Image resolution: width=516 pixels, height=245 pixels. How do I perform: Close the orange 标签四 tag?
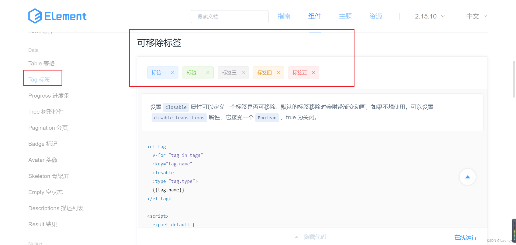pos(279,72)
